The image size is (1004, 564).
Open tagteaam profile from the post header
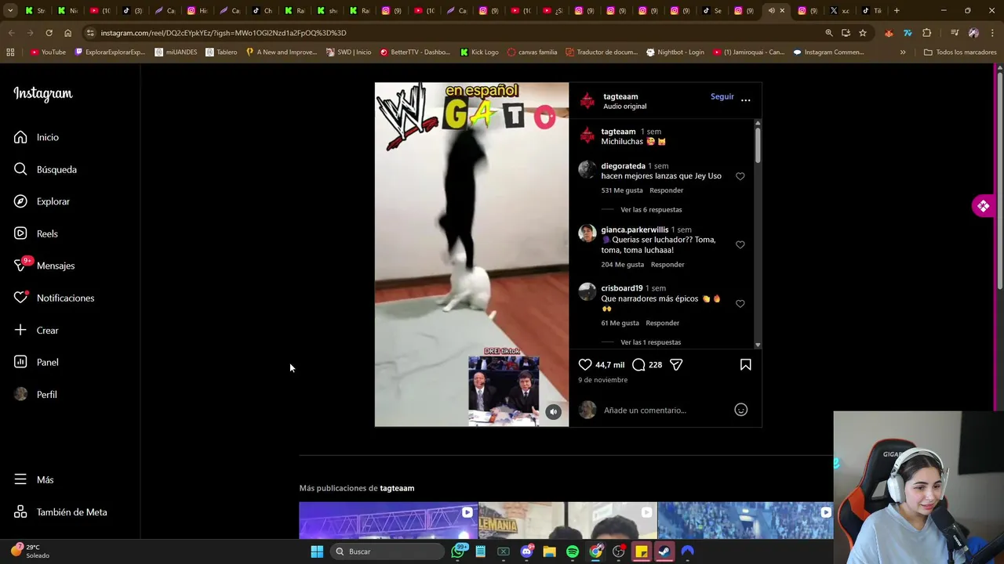[x=620, y=96]
